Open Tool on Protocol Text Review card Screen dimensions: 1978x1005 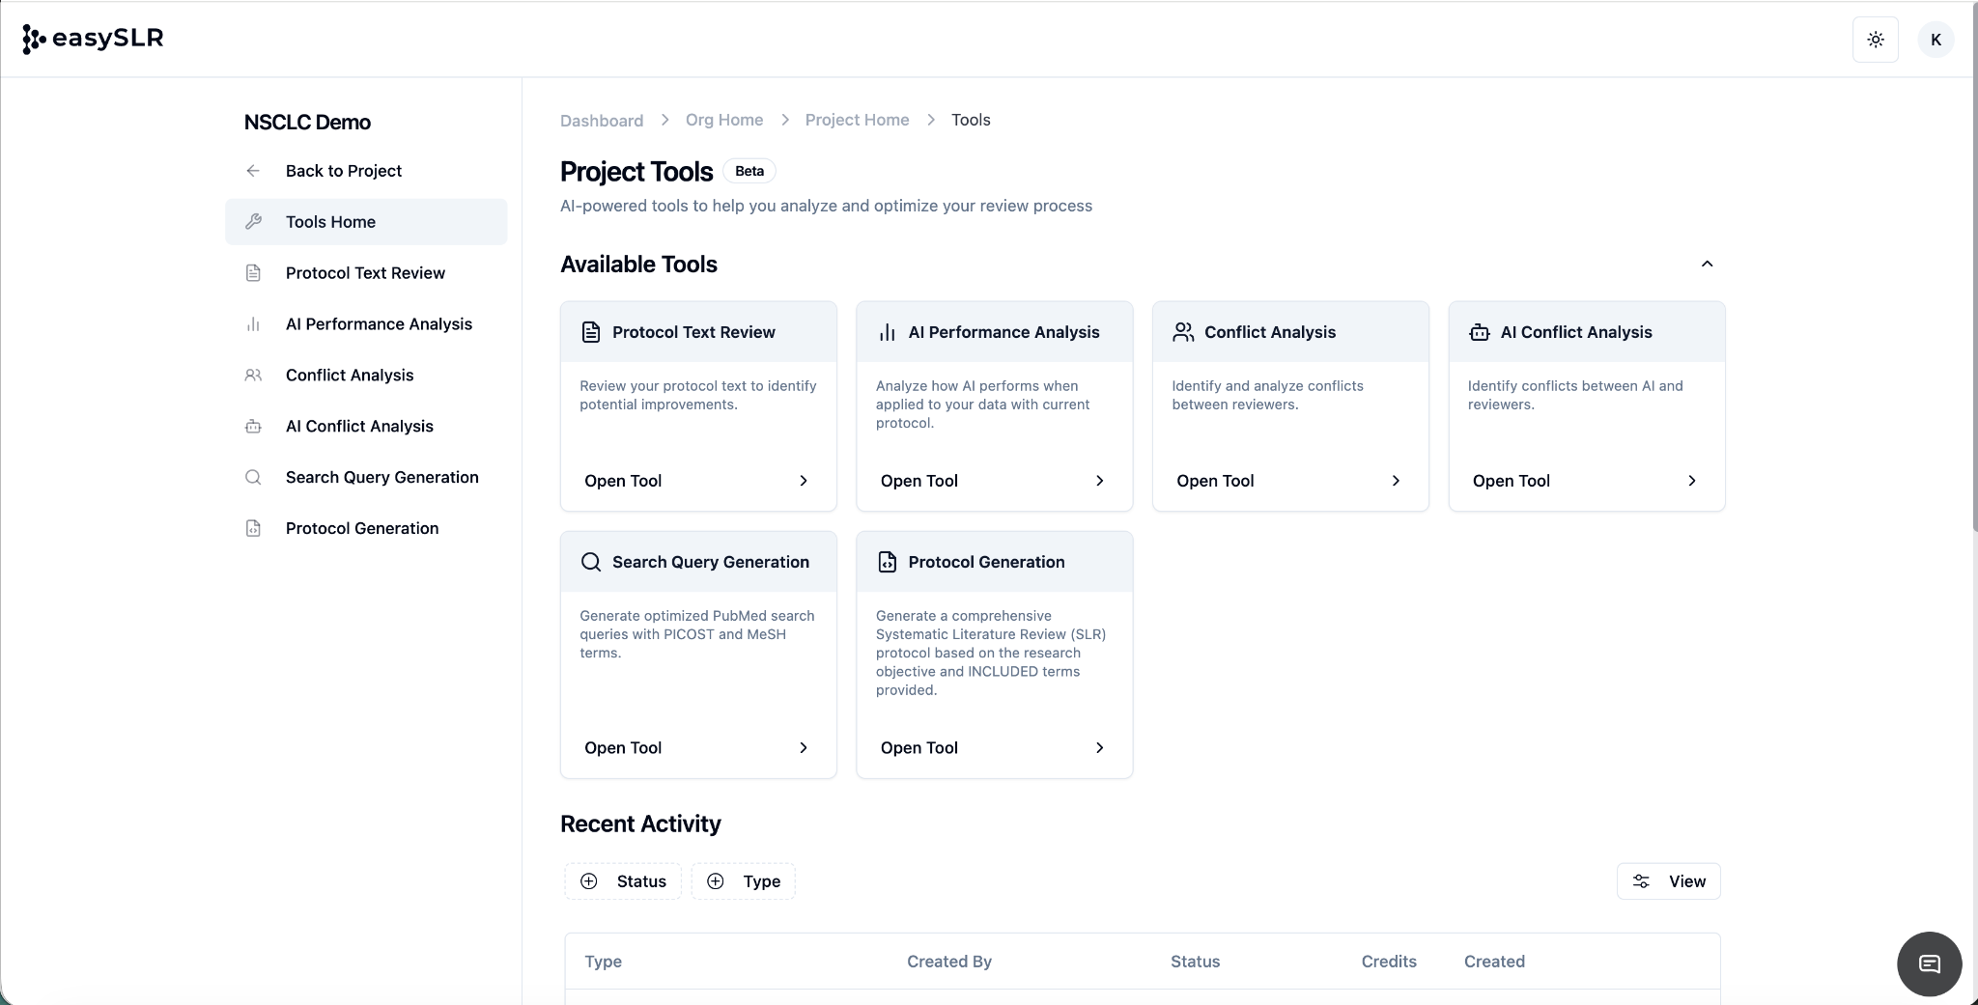pos(697,481)
